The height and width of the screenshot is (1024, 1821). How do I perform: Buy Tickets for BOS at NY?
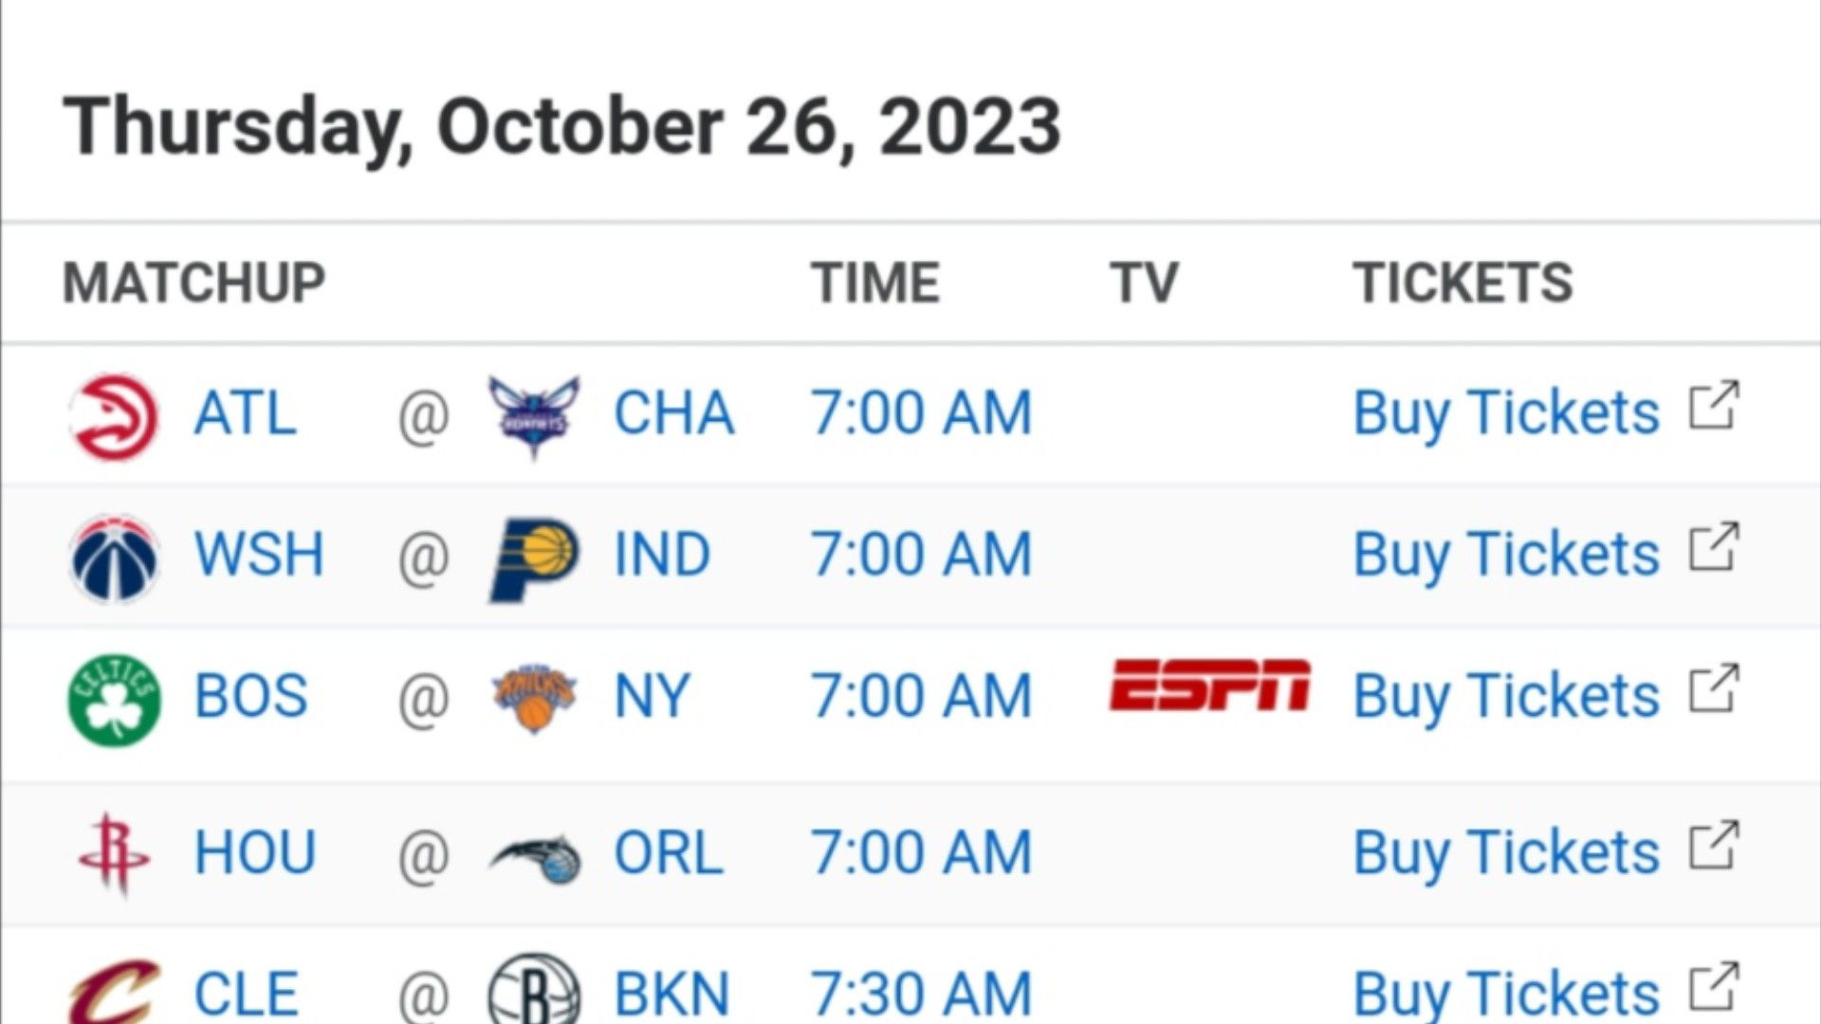pos(1506,695)
